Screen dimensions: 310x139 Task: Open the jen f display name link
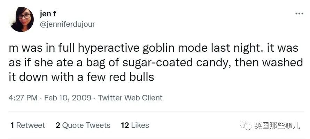pyautogui.click(x=48, y=14)
